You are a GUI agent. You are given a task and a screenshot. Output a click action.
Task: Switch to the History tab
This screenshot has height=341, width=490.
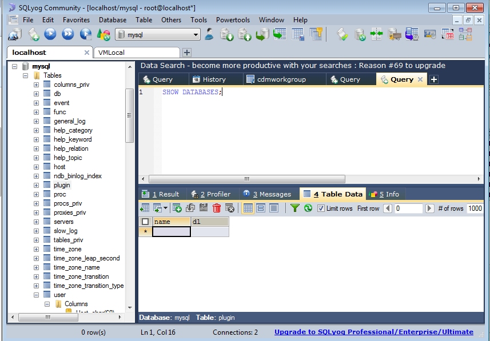pos(209,79)
